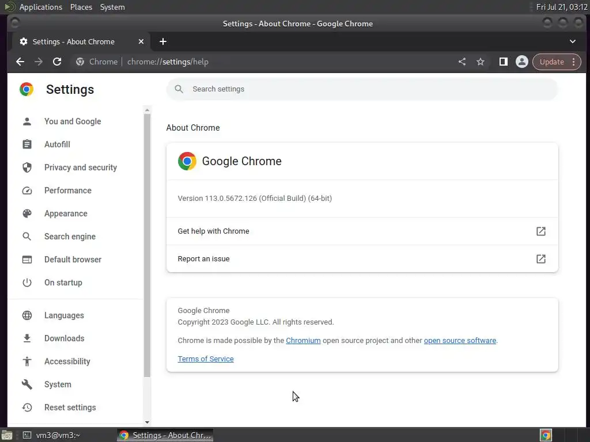Click the sidebar scrollbar thumb
Screen dimensions: 590x442
(147, 245)
